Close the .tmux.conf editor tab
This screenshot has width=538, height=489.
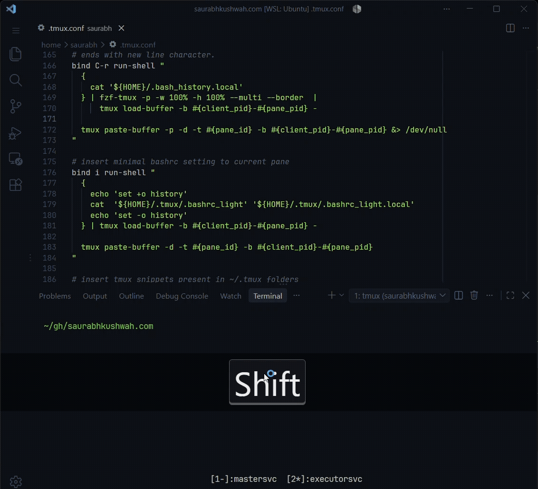tap(122, 28)
